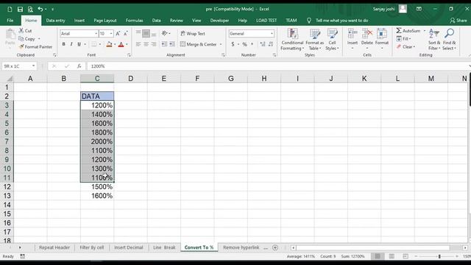
Task: Apply Percent Style with the % icon
Action: point(244,44)
